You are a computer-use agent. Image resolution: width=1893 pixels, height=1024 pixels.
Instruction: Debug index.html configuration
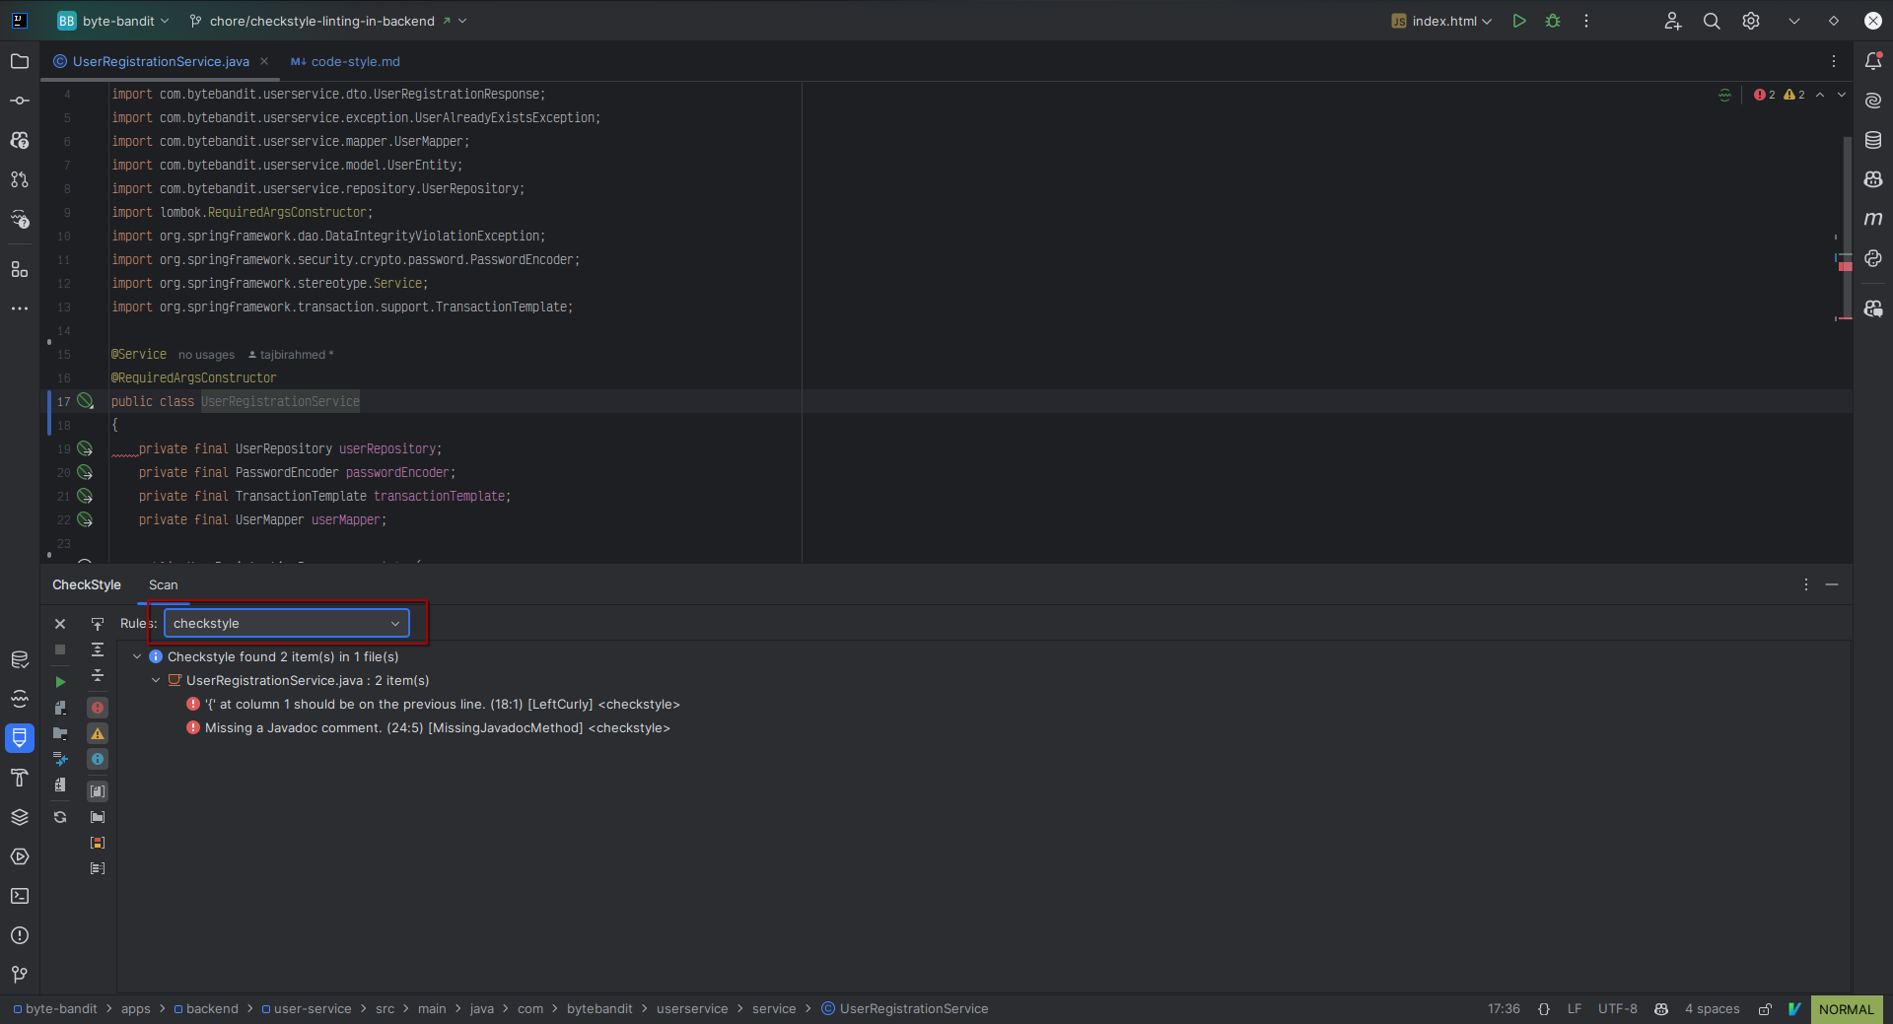click(x=1553, y=21)
